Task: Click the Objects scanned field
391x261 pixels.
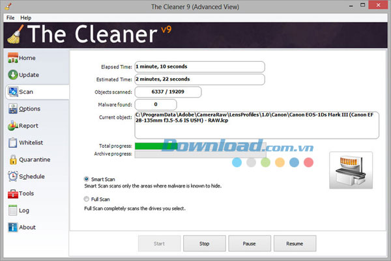Action: pos(168,92)
